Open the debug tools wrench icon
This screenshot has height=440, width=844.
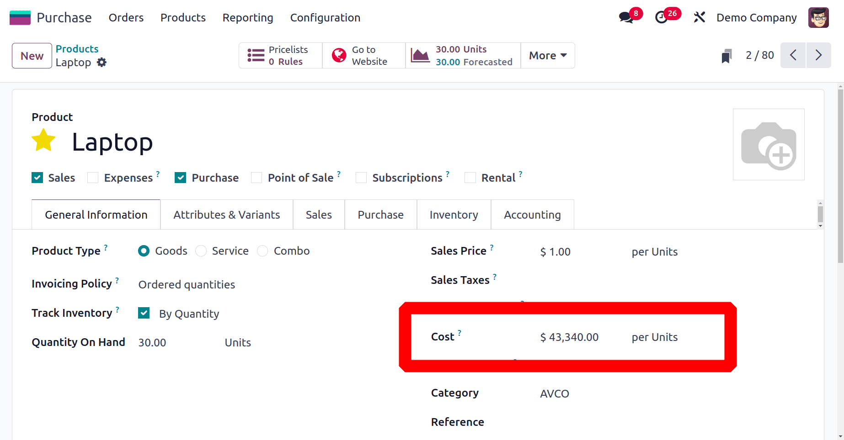(x=699, y=18)
